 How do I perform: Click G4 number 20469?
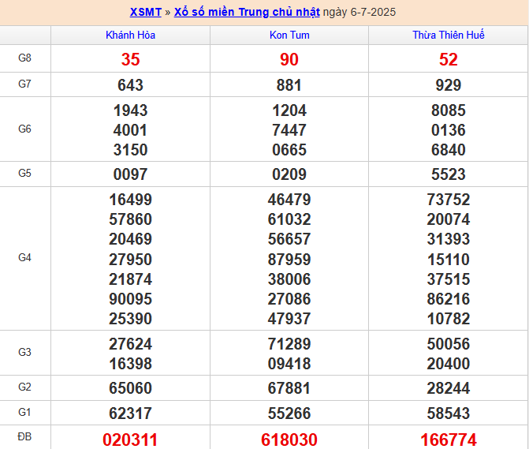[x=131, y=239]
